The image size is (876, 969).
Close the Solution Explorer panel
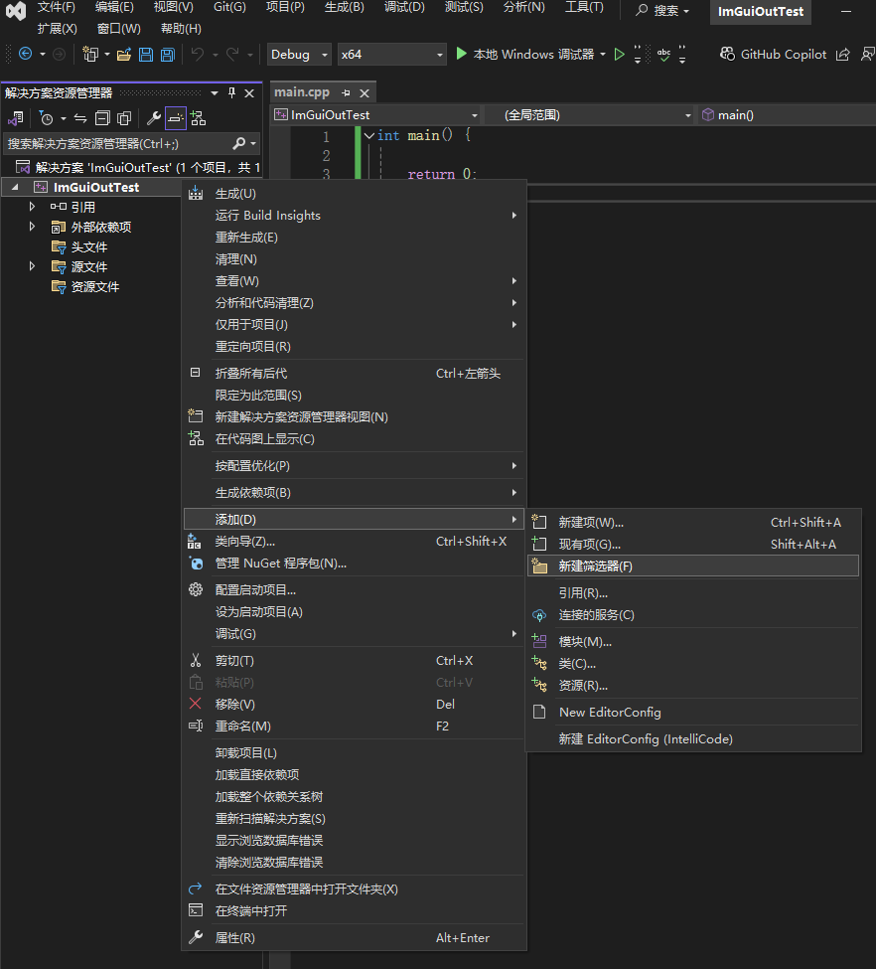click(x=249, y=93)
